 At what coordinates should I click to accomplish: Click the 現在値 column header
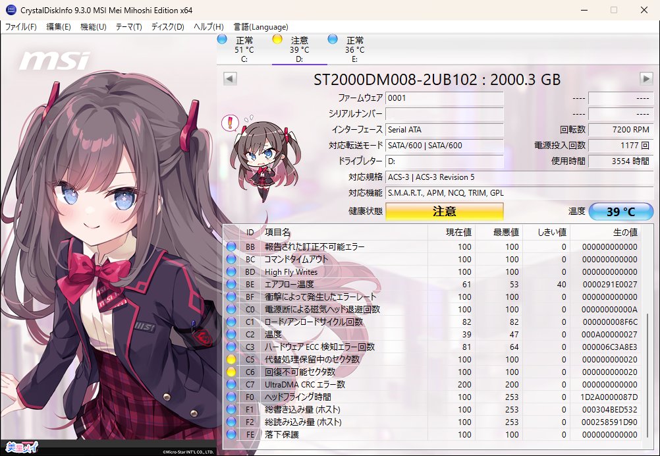tap(452, 233)
